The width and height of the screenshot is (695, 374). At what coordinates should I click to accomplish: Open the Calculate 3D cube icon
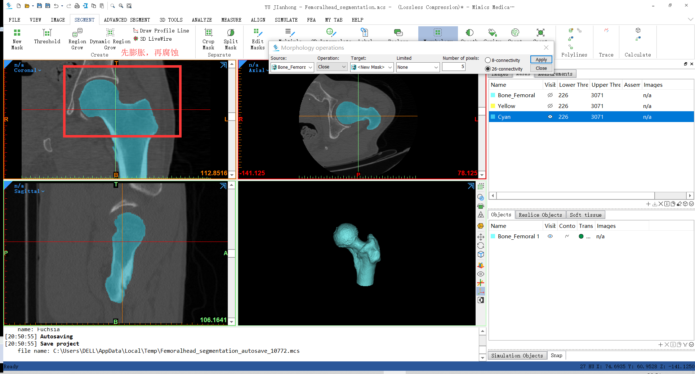(638, 30)
